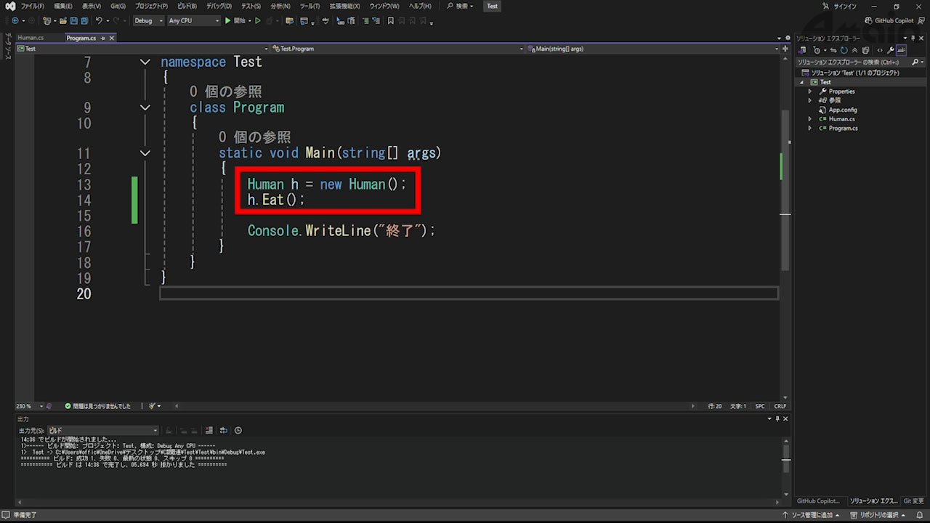Switch to the Git 変更 bottom tab
The height and width of the screenshot is (523, 930).
[913, 501]
